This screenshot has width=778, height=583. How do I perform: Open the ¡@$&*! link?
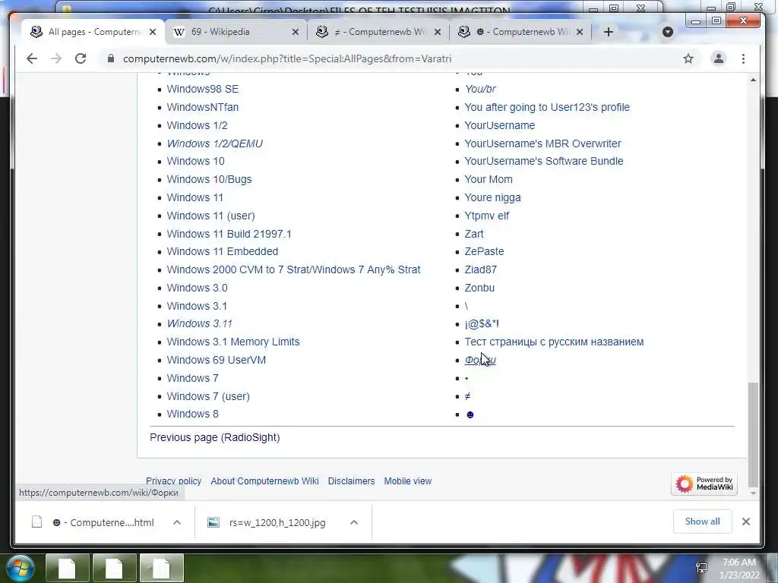(482, 323)
